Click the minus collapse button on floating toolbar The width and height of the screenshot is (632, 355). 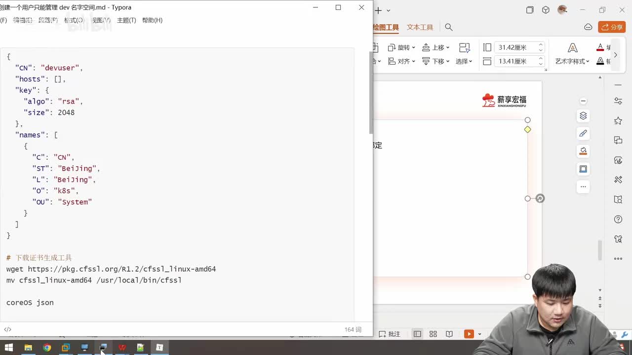(583, 101)
